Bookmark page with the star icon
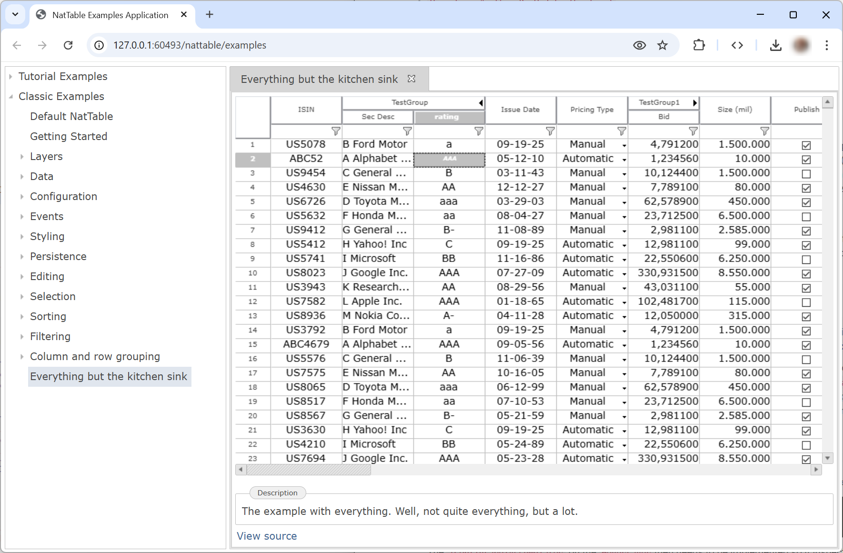This screenshot has width=843, height=553. pos(662,45)
